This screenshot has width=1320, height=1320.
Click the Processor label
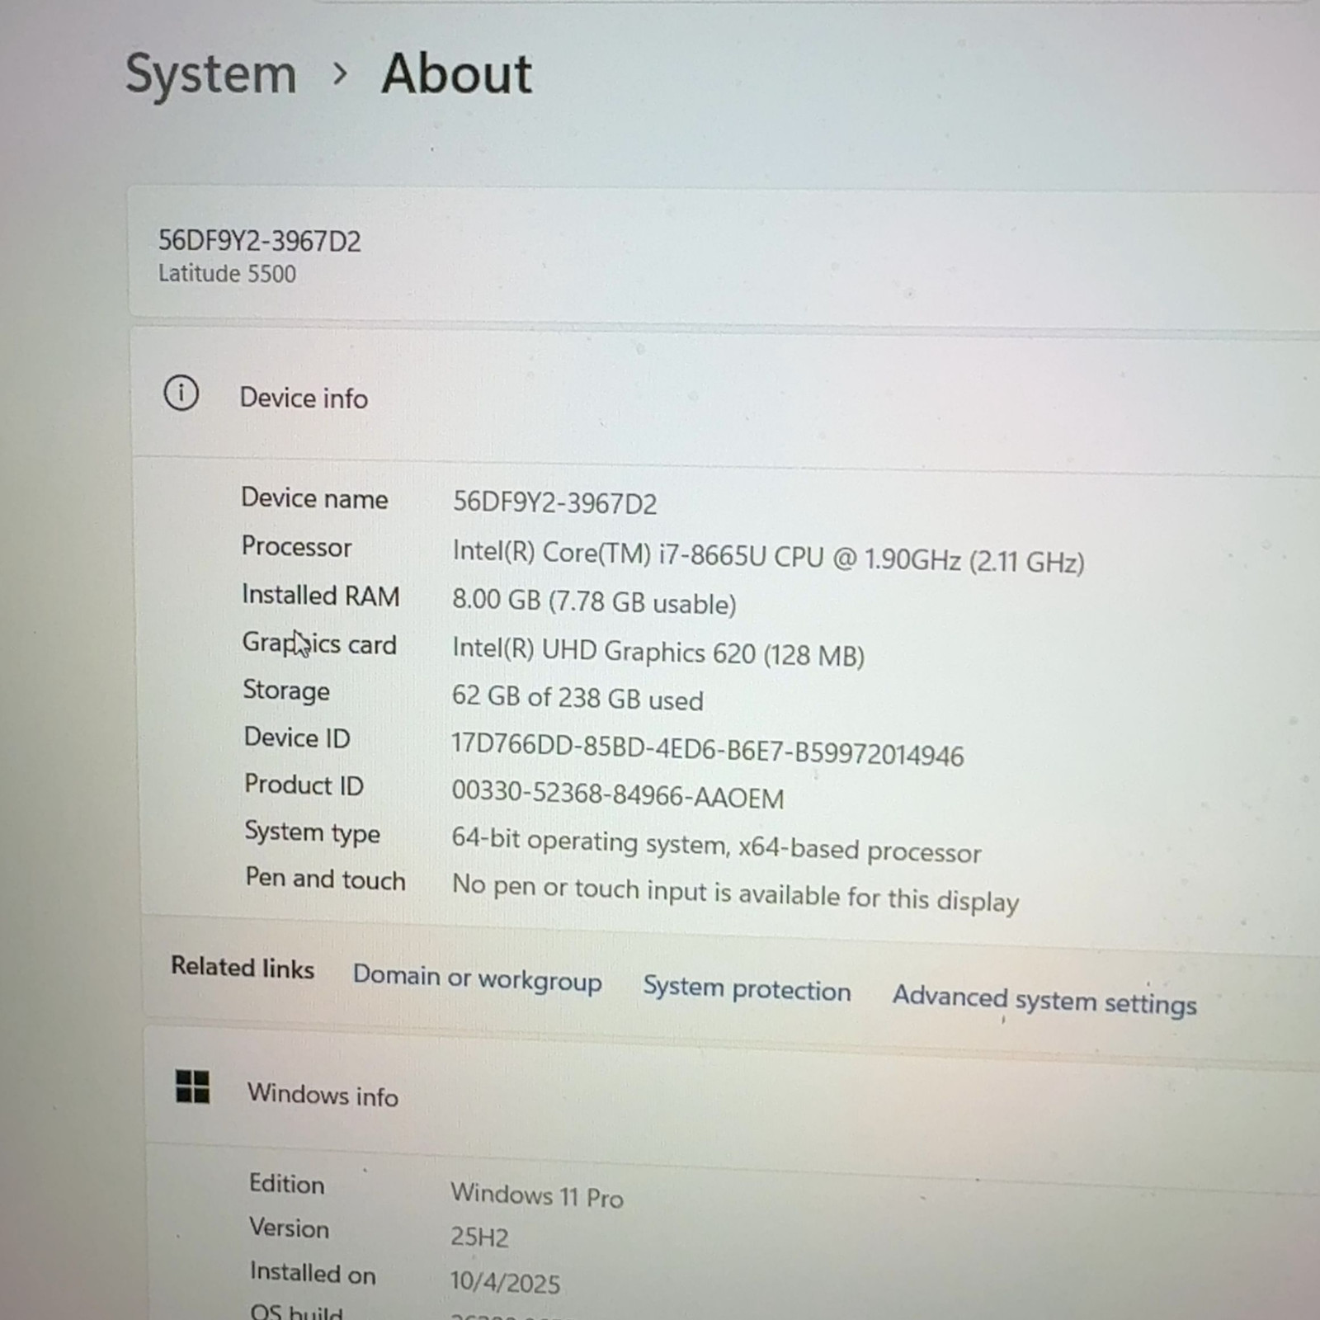(296, 547)
